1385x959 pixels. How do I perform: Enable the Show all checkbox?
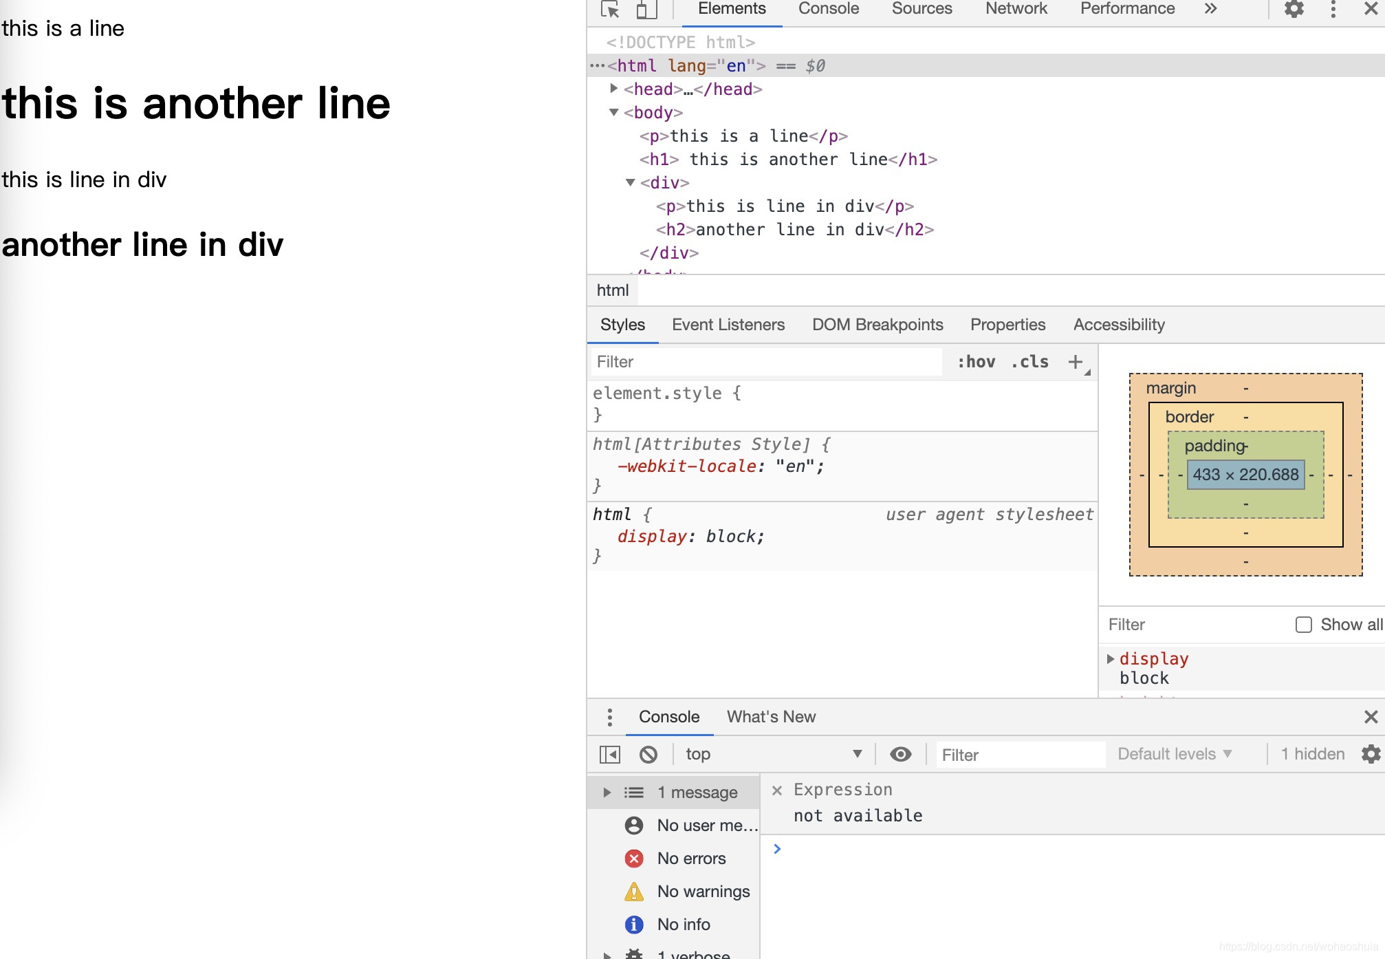pyautogui.click(x=1303, y=625)
